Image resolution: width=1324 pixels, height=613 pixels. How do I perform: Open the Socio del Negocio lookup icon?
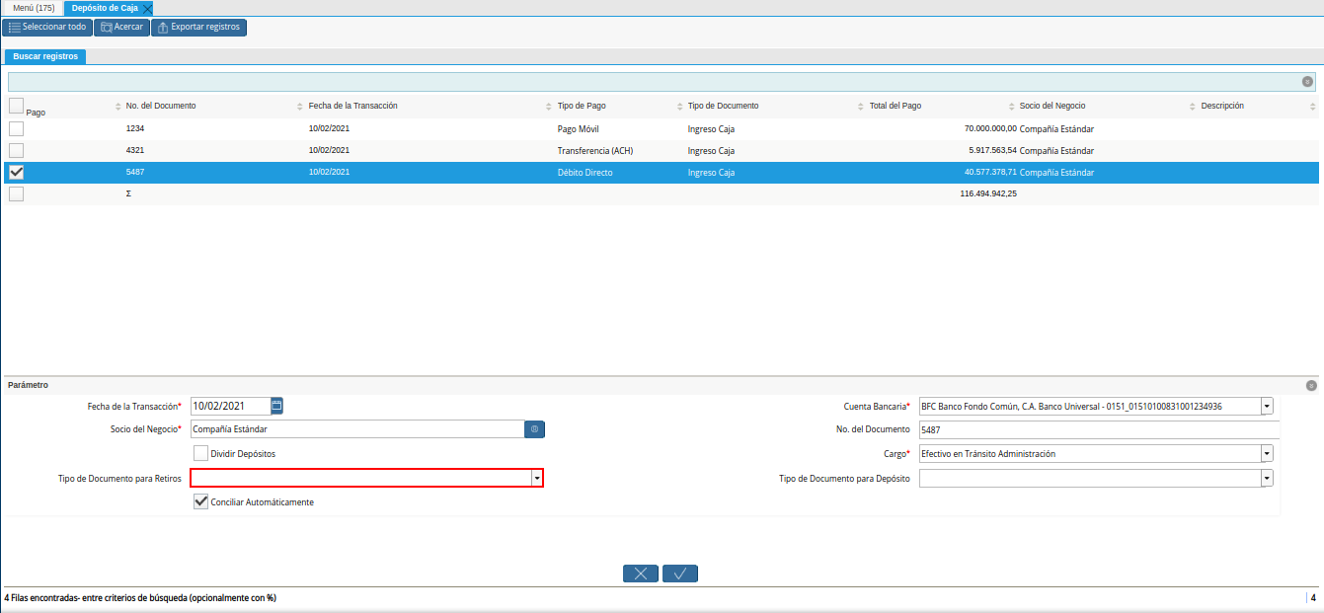point(534,429)
